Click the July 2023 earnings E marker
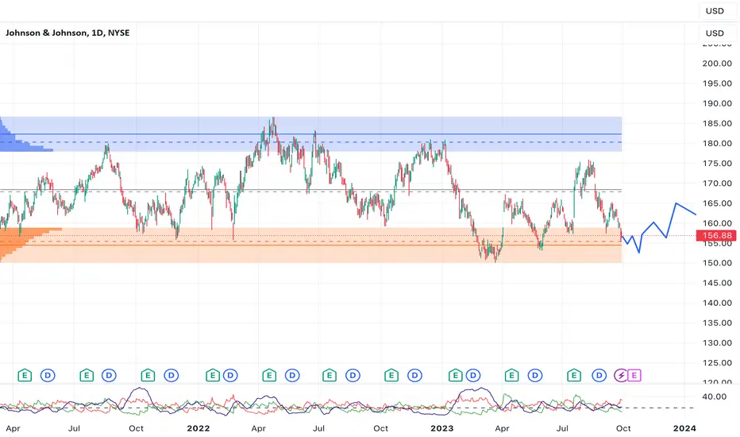The width and height of the screenshot is (740, 437). (574, 376)
